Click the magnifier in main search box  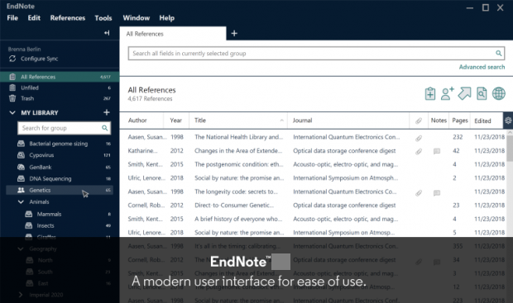498,53
